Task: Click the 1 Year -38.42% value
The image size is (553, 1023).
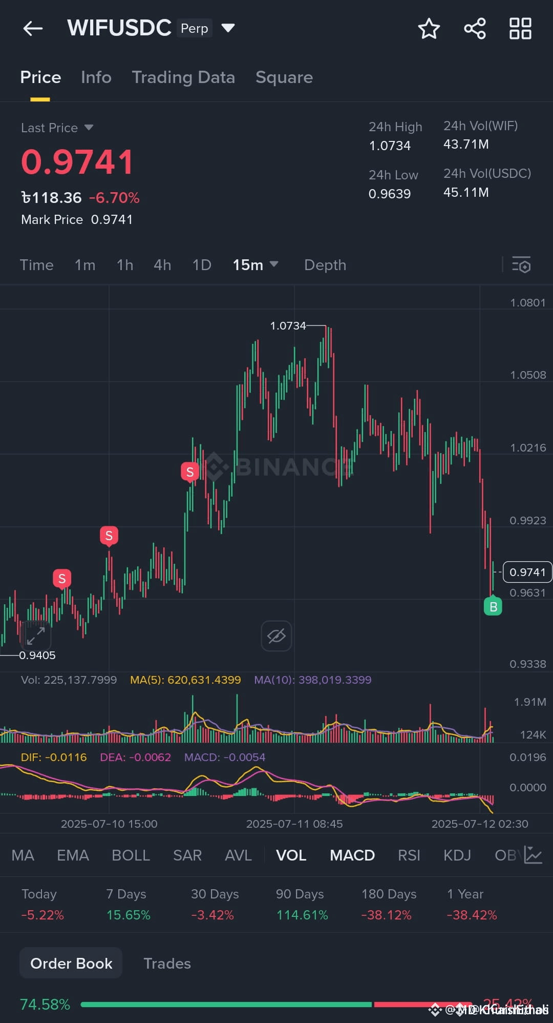Action: click(x=472, y=915)
